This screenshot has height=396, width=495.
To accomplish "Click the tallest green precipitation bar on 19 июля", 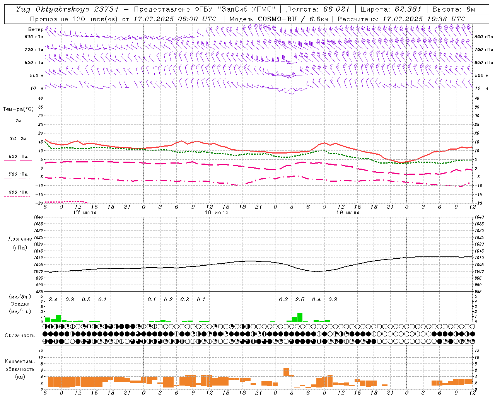I will point(300,317).
